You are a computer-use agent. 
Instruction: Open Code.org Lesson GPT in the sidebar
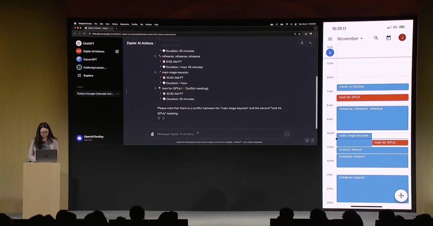(91, 67)
